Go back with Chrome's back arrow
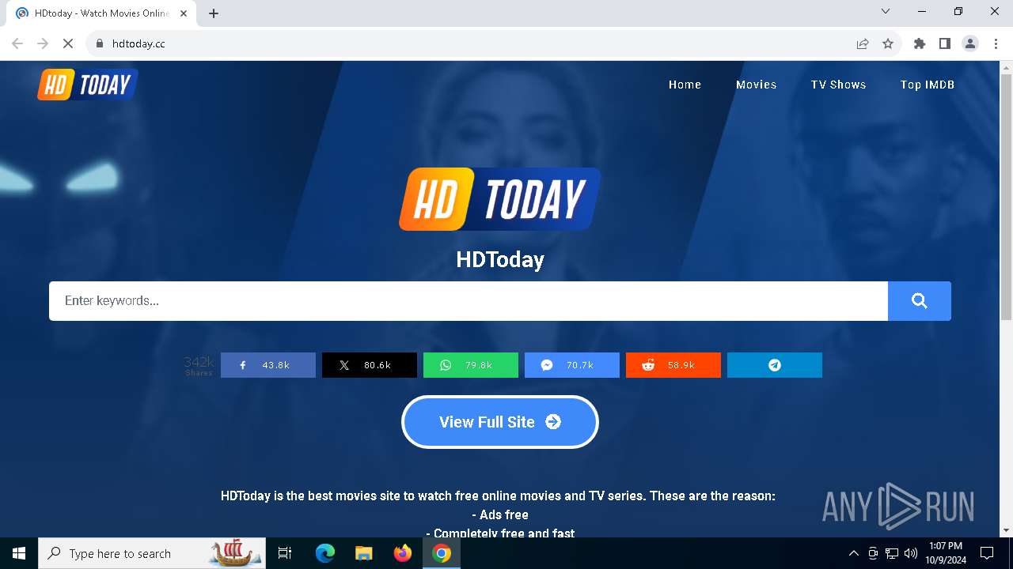 click(x=17, y=43)
